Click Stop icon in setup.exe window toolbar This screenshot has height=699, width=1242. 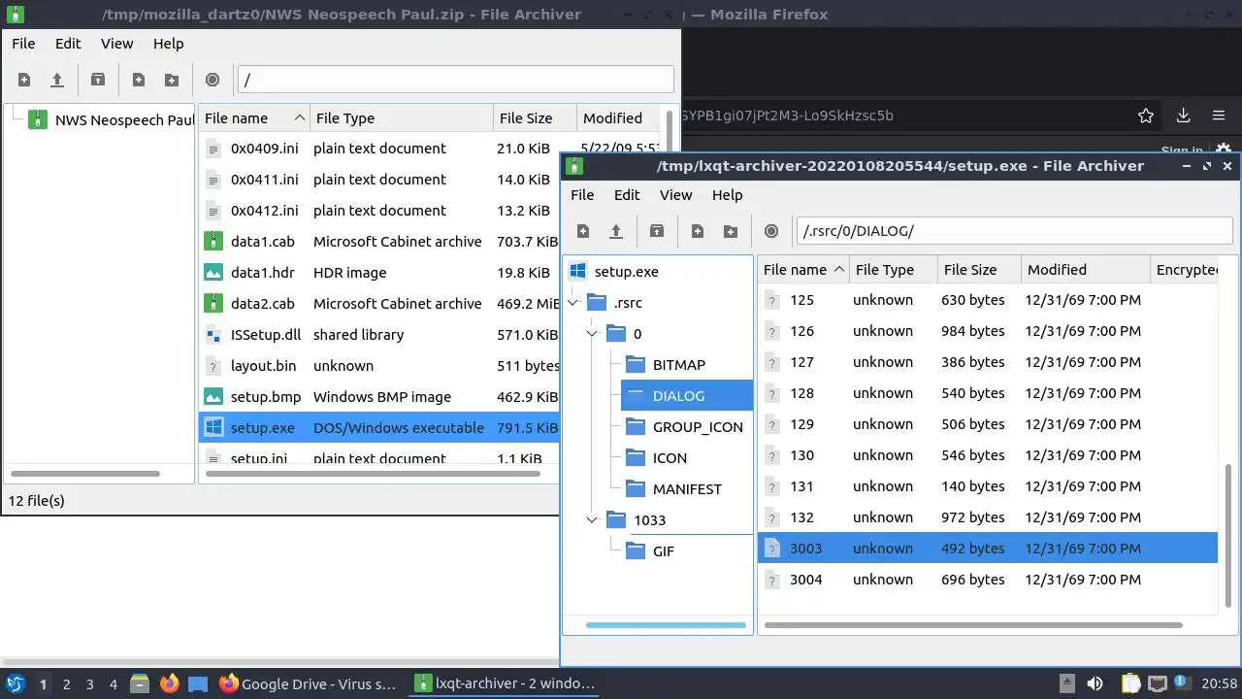click(x=771, y=231)
